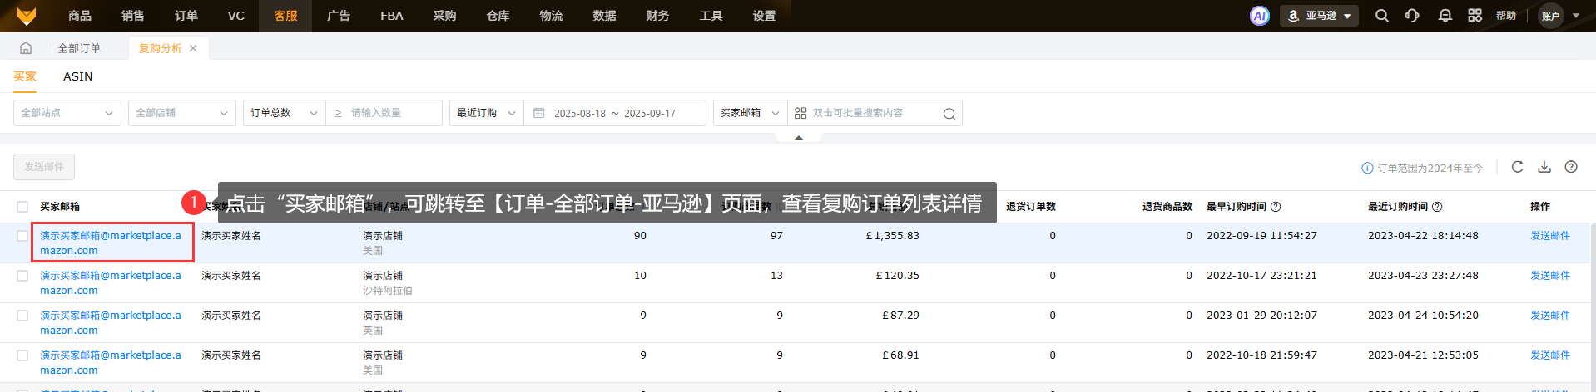Switch to the ASIN tab
The image size is (1596, 392).
click(x=77, y=76)
